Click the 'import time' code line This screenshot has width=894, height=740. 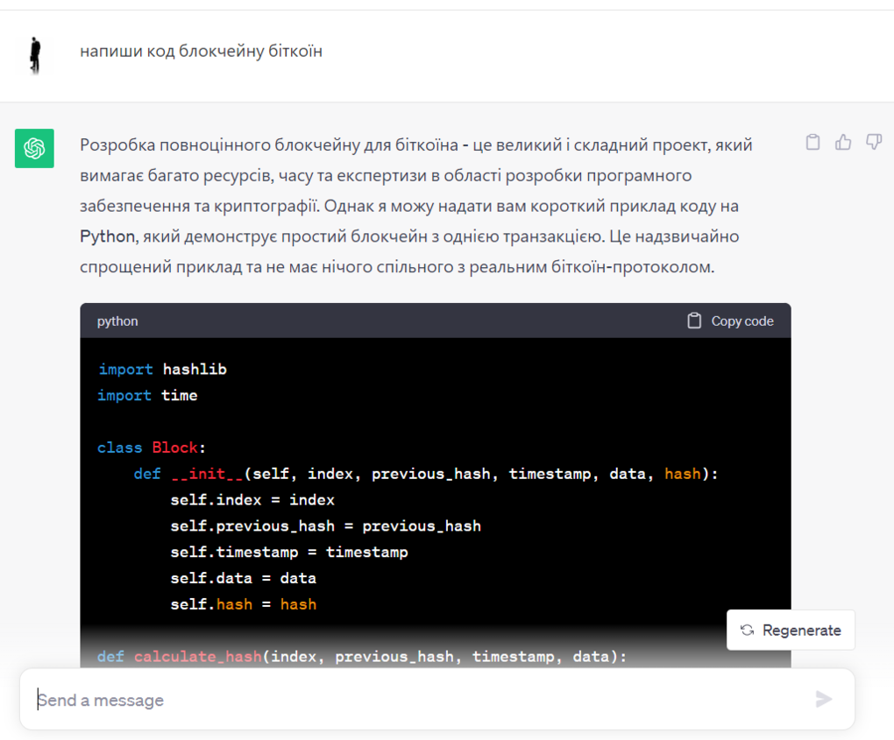tap(147, 396)
